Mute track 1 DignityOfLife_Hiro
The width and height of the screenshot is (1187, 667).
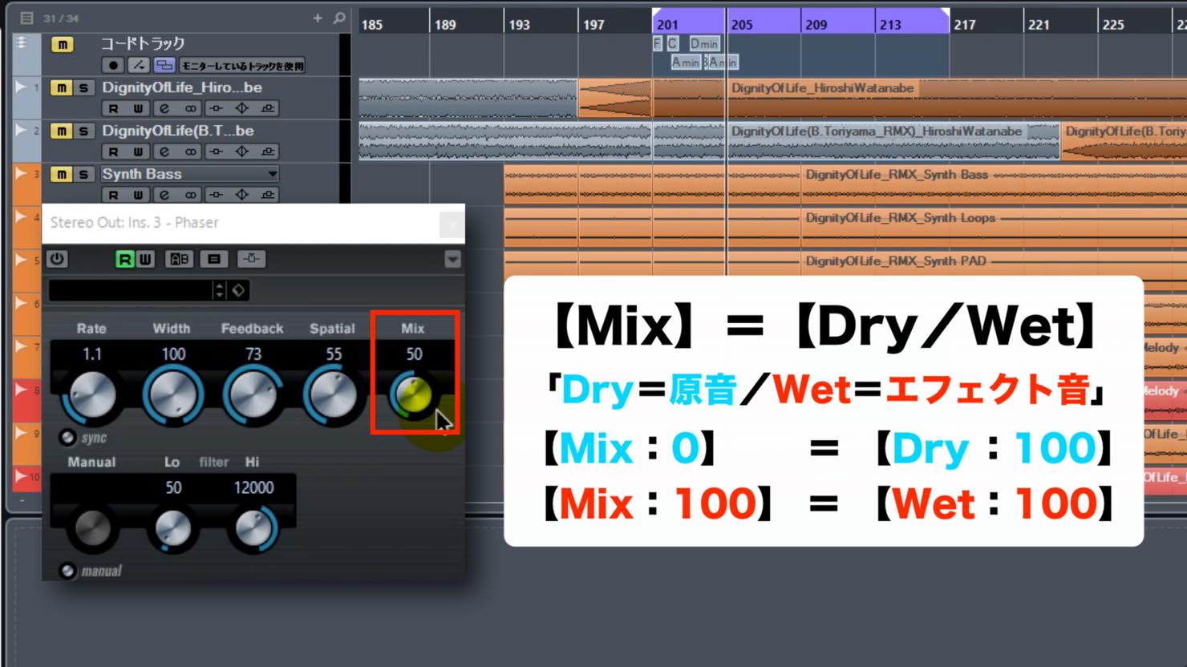coord(62,88)
